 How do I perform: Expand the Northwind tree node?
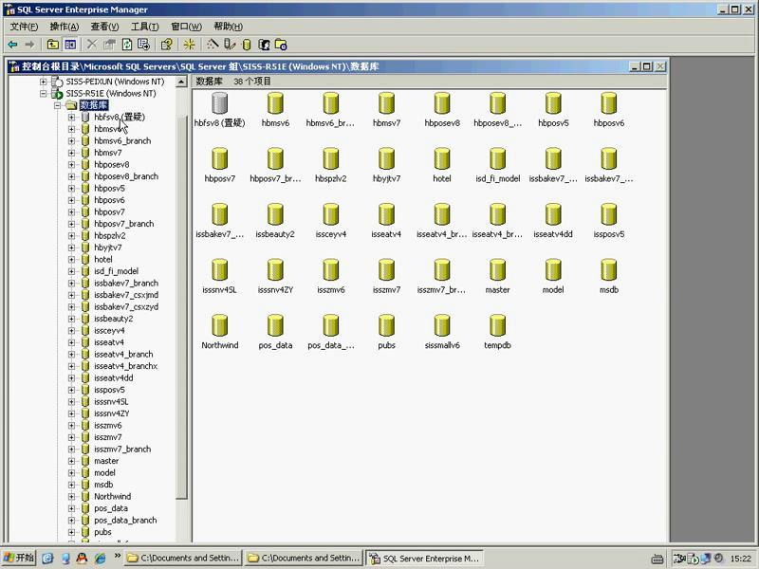72,496
